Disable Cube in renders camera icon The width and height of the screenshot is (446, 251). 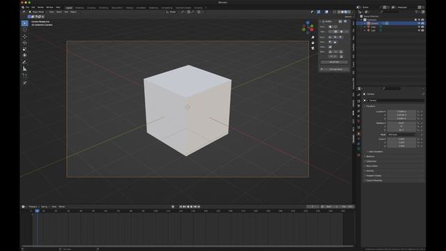(423, 26)
